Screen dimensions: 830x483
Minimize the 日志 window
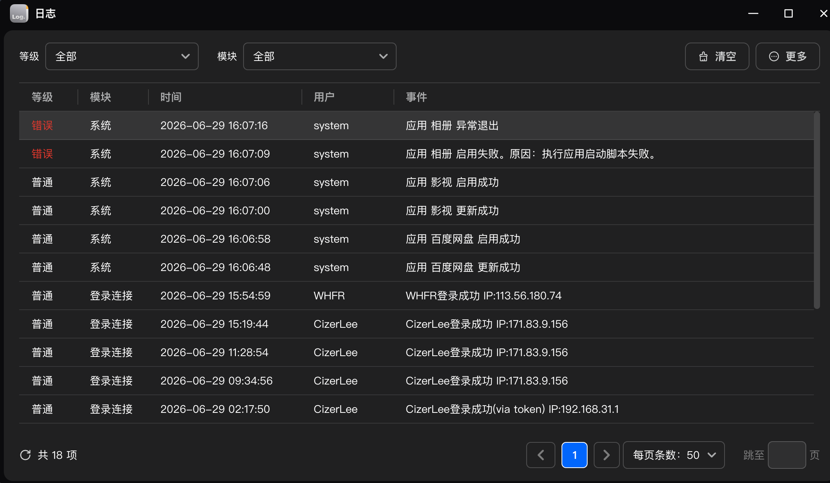tap(753, 14)
